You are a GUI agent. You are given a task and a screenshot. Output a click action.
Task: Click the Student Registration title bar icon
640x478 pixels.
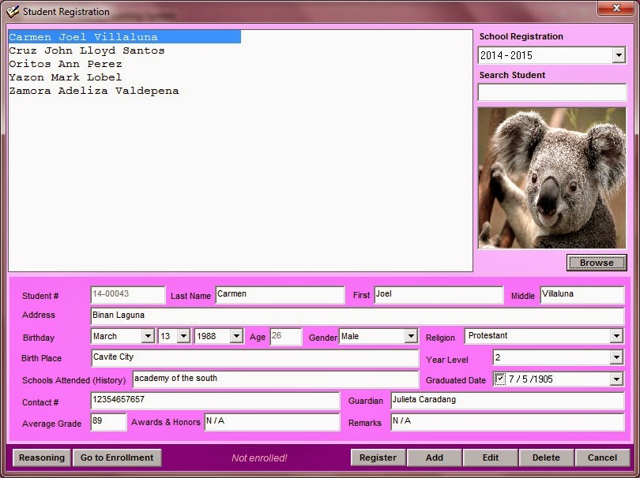[13, 11]
